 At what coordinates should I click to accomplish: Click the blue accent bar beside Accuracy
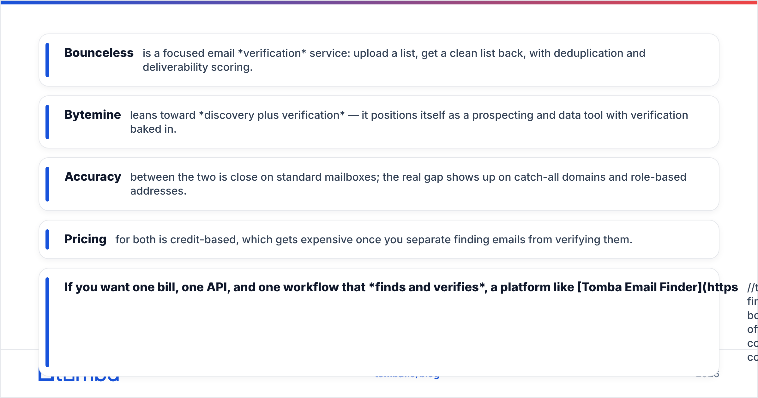47,184
